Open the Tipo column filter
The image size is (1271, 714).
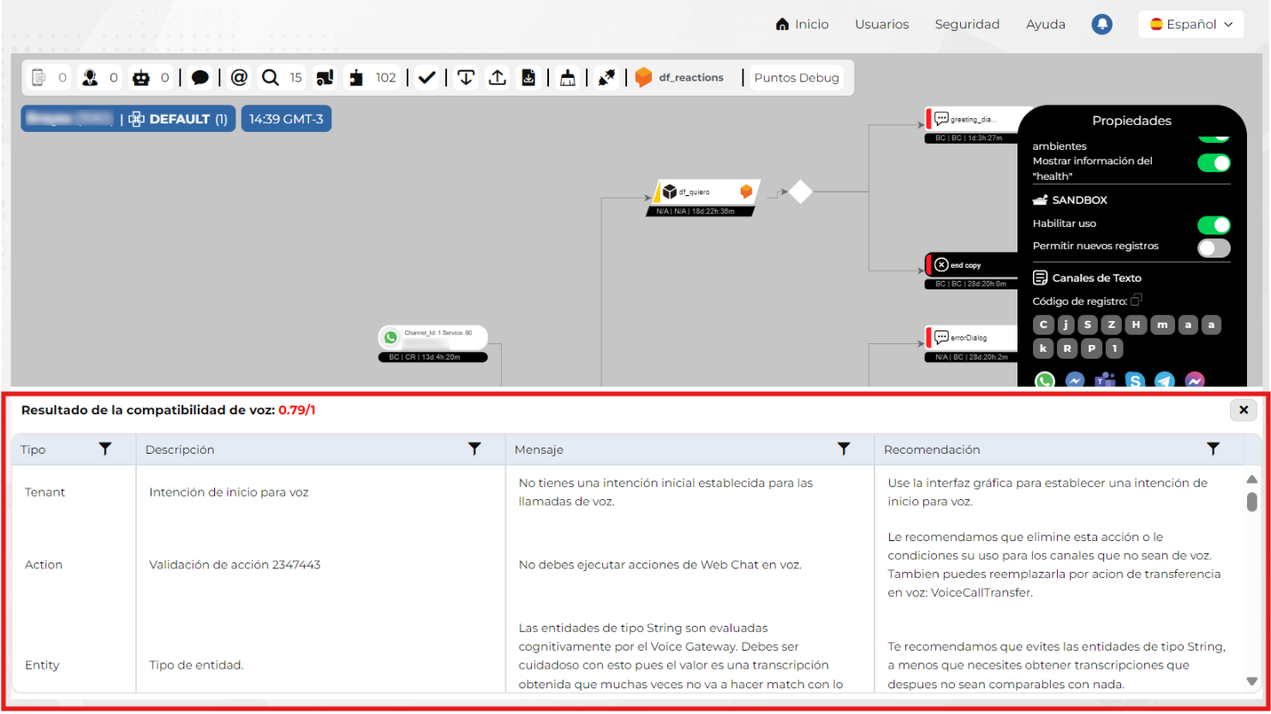(x=105, y=449)
